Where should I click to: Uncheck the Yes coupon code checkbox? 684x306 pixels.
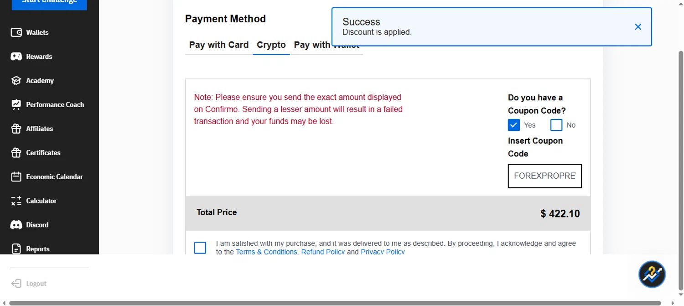(x=513, y=125)
